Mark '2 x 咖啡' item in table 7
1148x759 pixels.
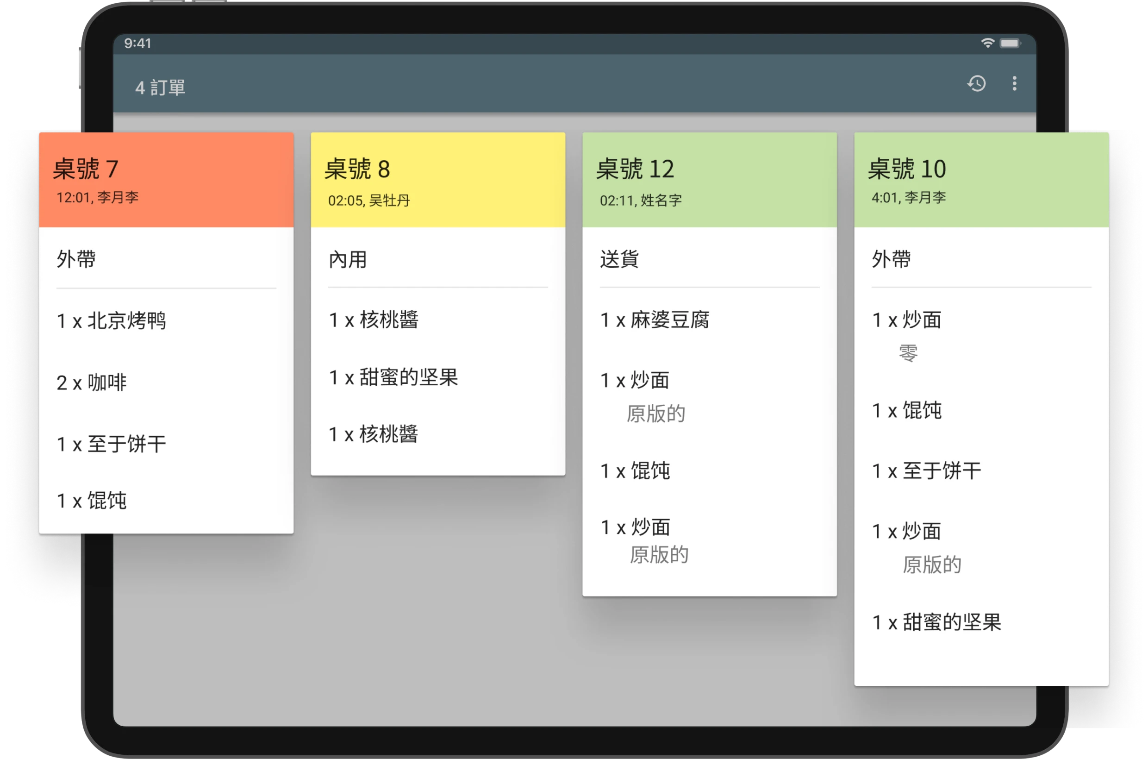pos(92,383)
